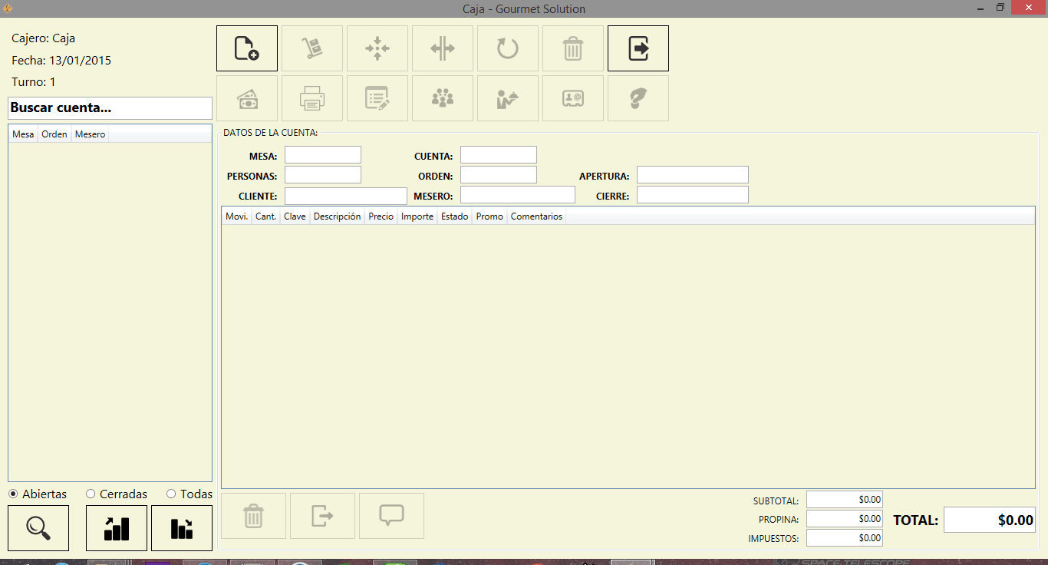
Task: Click the cash payment money icon
Action: (246, 98)
